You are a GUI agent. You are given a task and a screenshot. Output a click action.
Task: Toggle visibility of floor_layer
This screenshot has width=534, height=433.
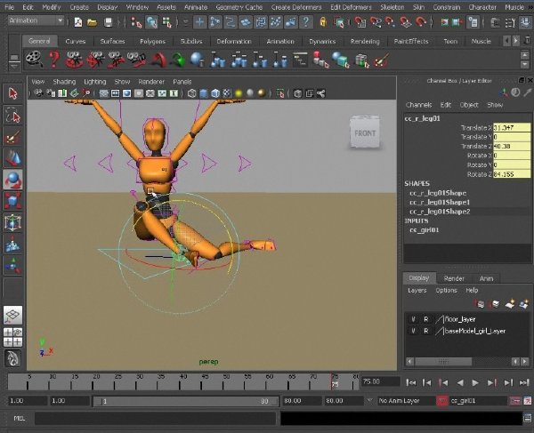[413, 319]
